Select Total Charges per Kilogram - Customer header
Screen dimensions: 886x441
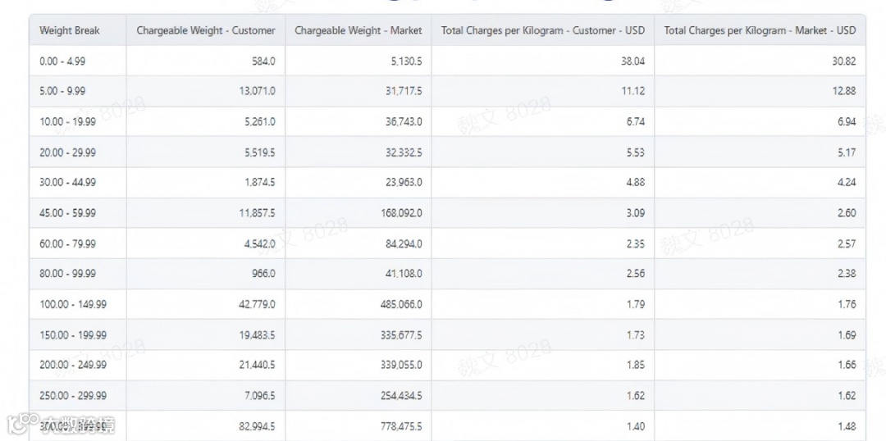542,30
